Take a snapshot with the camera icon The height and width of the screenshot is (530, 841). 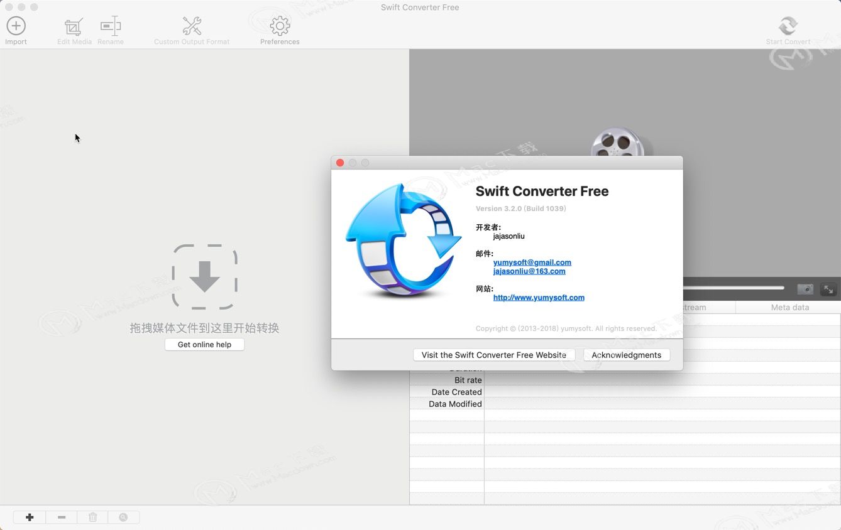click(x=805, y=289)
